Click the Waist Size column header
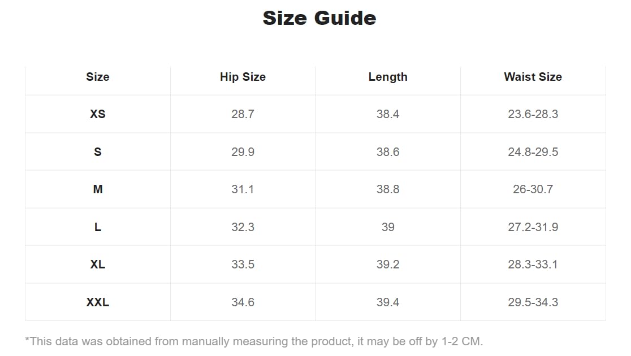Screen dimensions: 631x356 click(x=533, y=77)
